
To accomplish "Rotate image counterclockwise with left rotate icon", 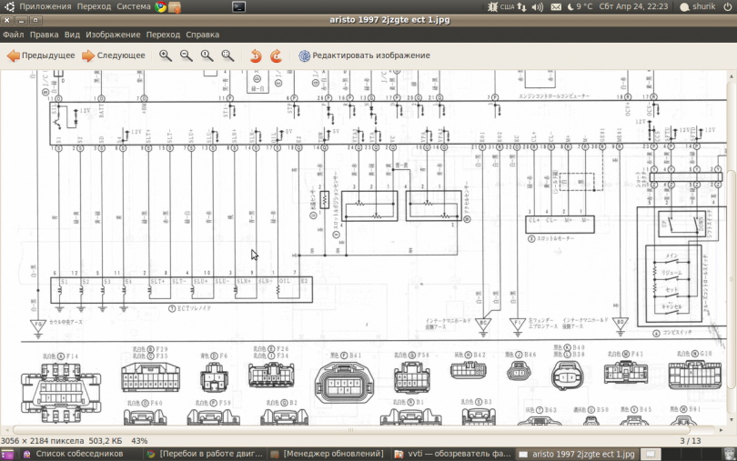I will pos(256,55).
